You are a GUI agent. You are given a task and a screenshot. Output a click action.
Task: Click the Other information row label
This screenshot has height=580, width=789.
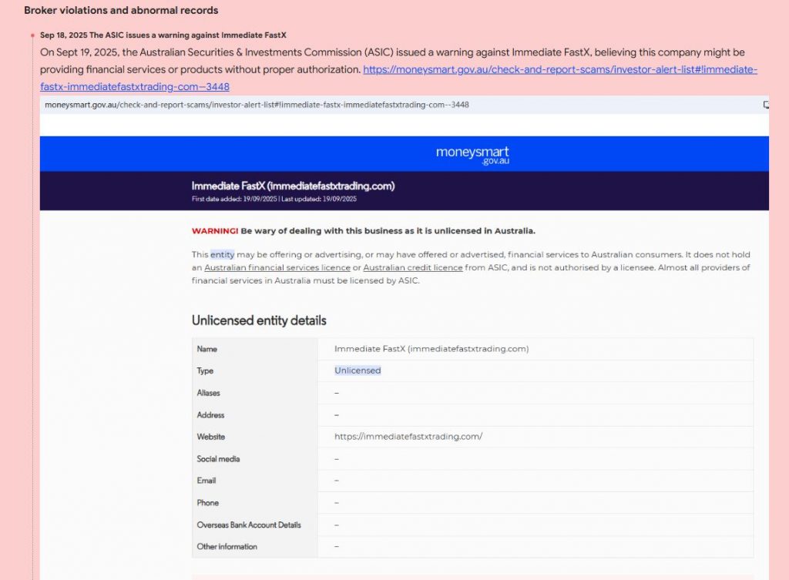227,547
